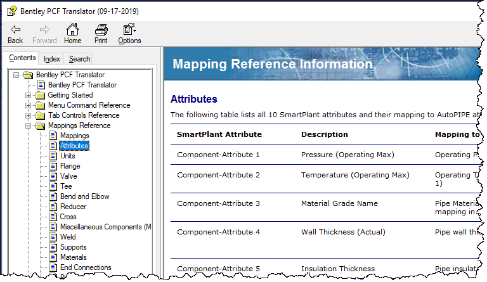Switch to the Index tab

pyautogui.click(x=51, y=59)
